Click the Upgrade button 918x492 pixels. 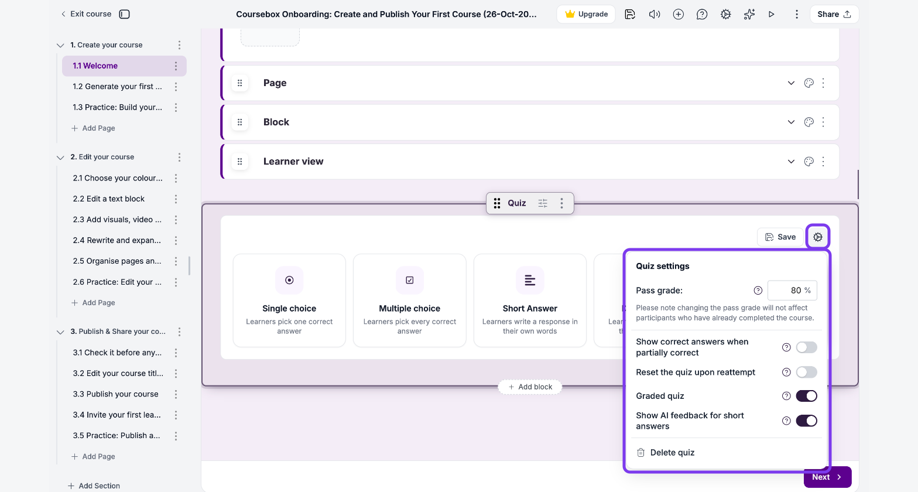pos(586,14)
